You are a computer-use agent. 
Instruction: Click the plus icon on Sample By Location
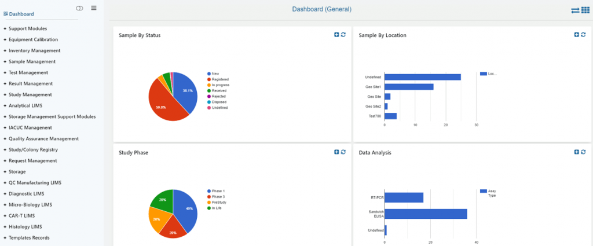coord(576,35)
